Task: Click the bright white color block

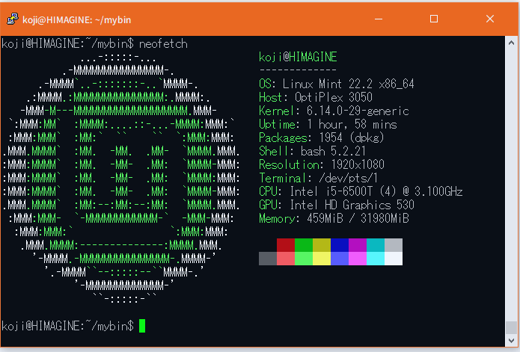Action: coord(393,259)
